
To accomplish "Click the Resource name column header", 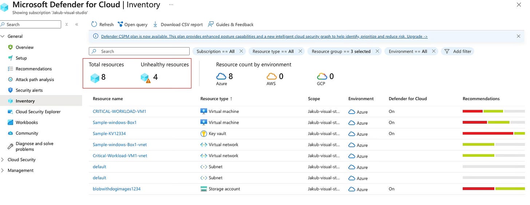I will [x=108, y=99].
